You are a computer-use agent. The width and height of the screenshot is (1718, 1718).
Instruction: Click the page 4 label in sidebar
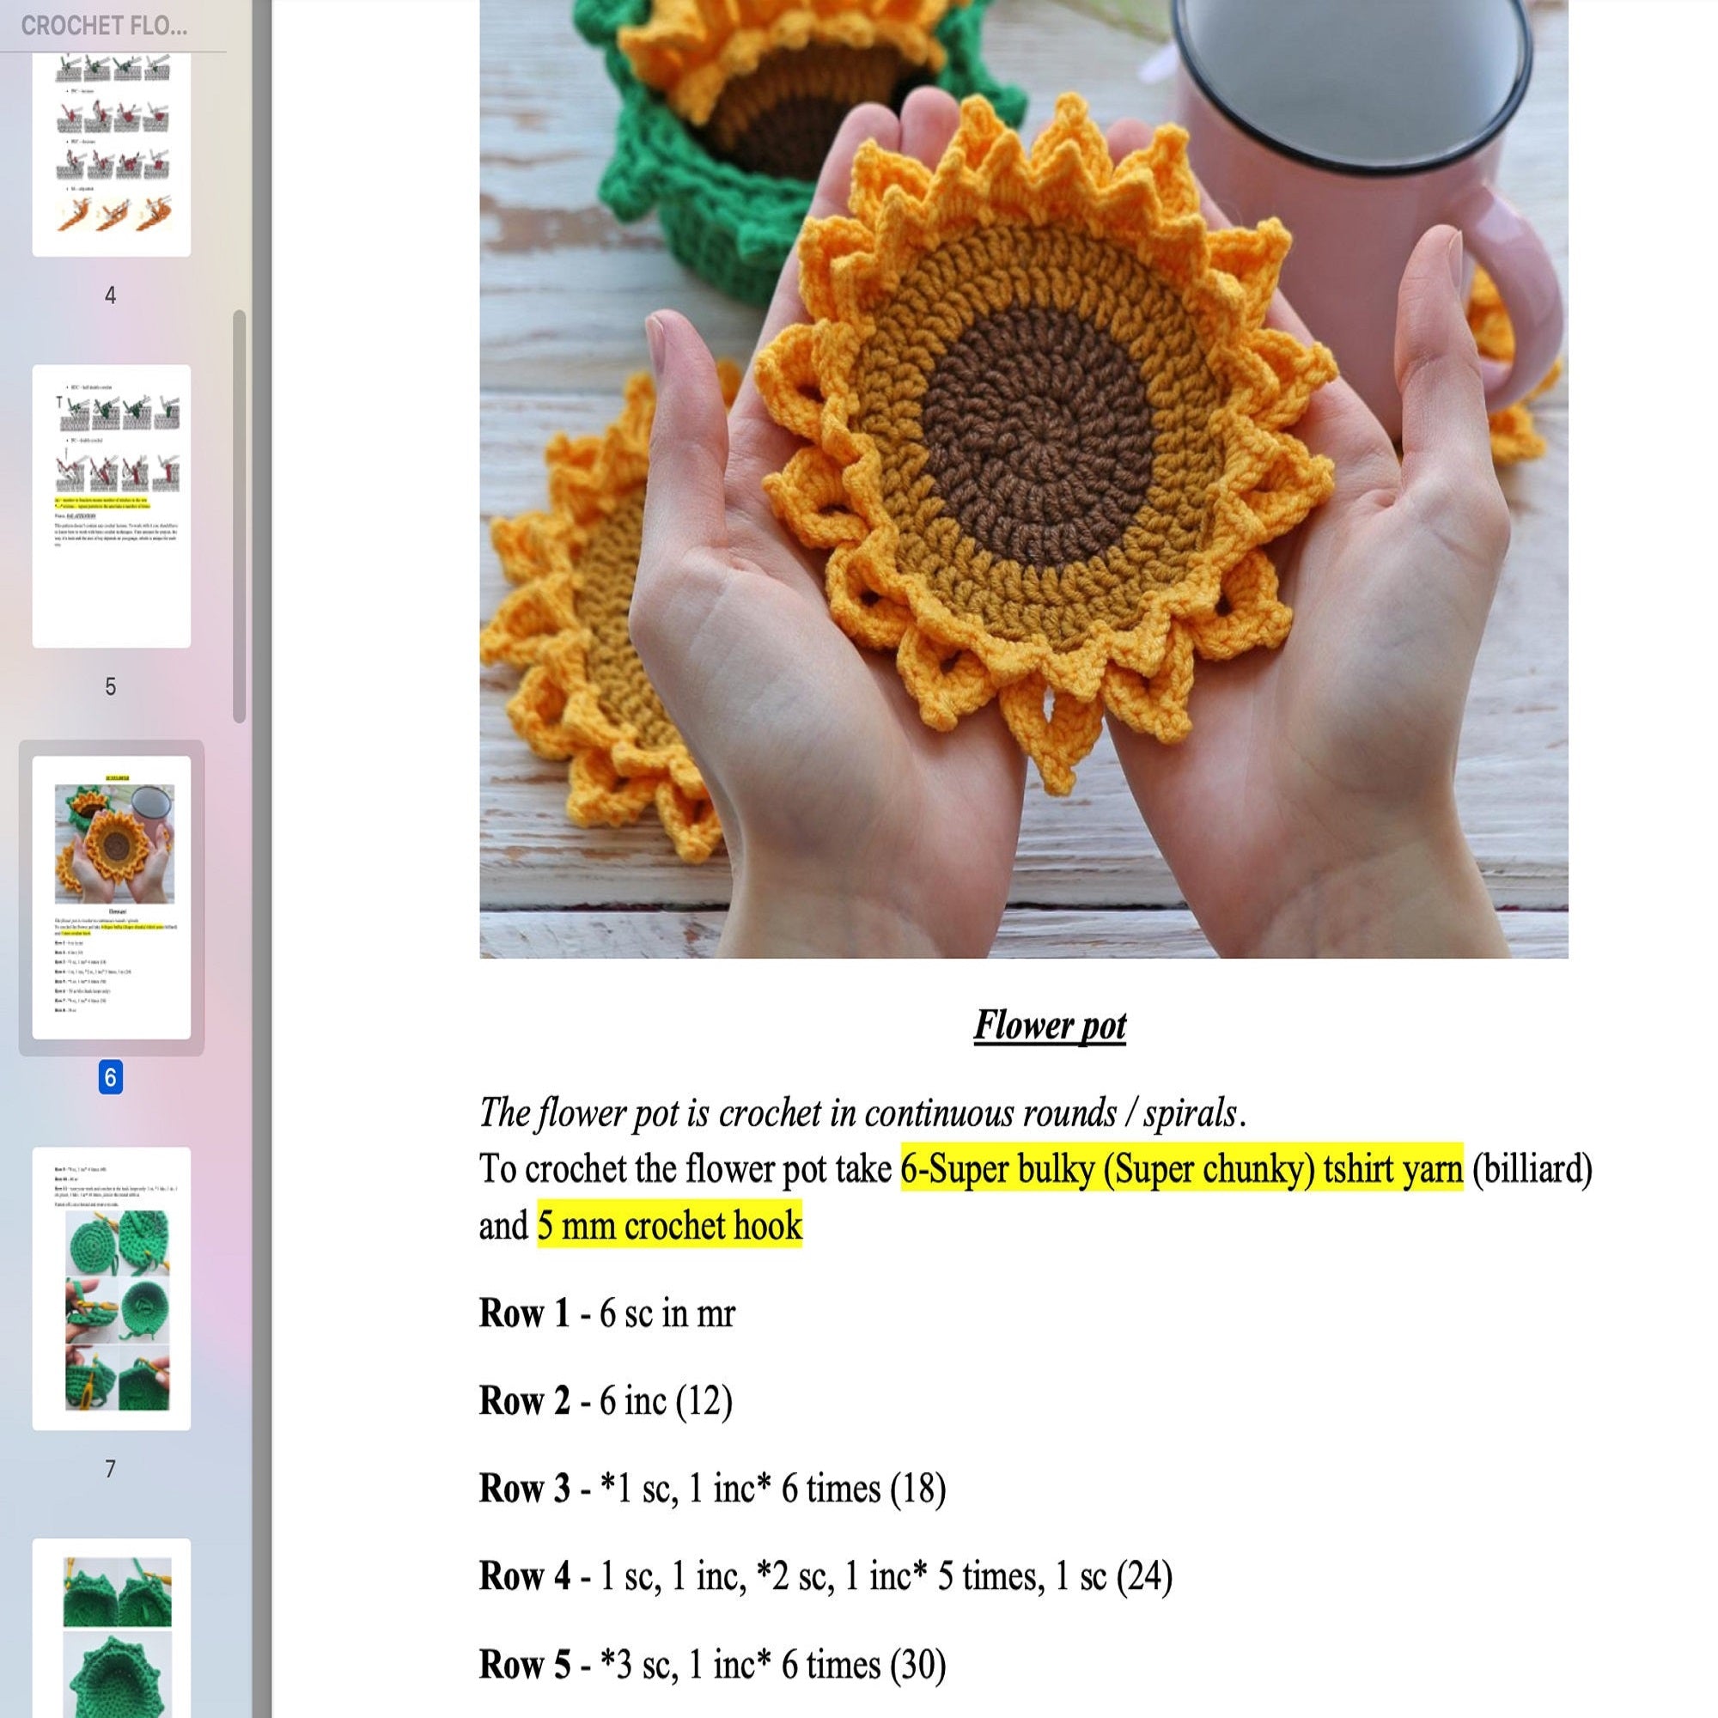[112, 297]
